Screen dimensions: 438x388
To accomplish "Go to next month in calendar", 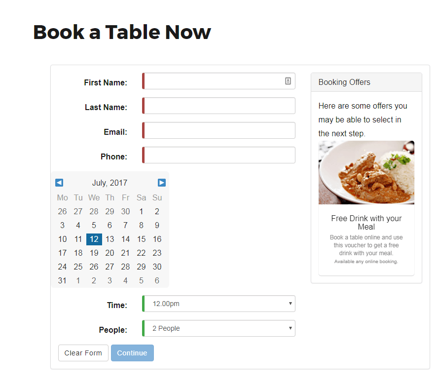I will [x=162, y=183].
